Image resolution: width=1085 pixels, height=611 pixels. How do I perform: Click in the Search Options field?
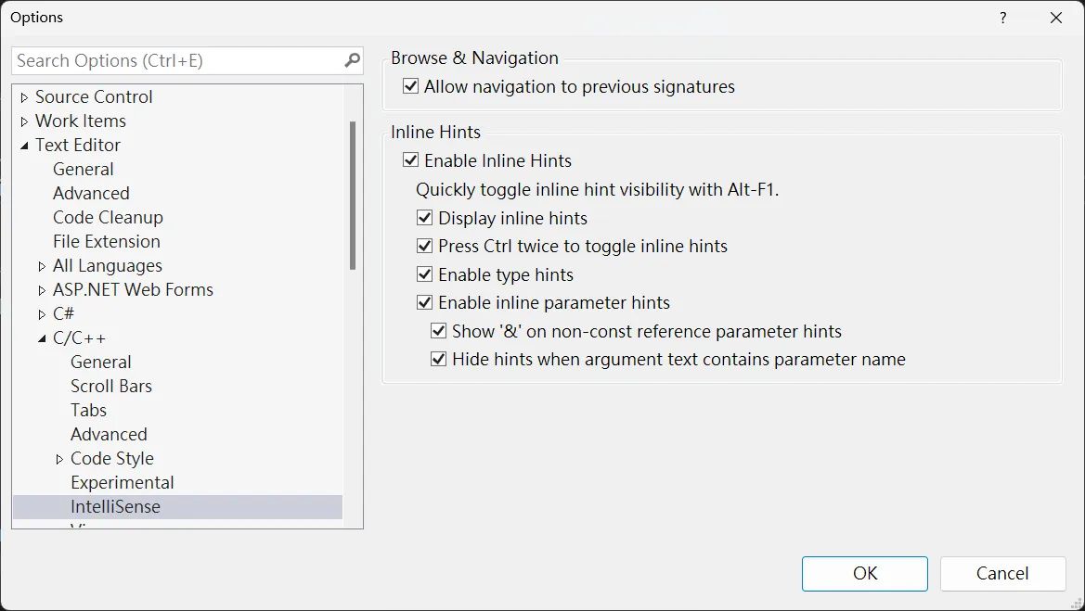pos(176,61)
